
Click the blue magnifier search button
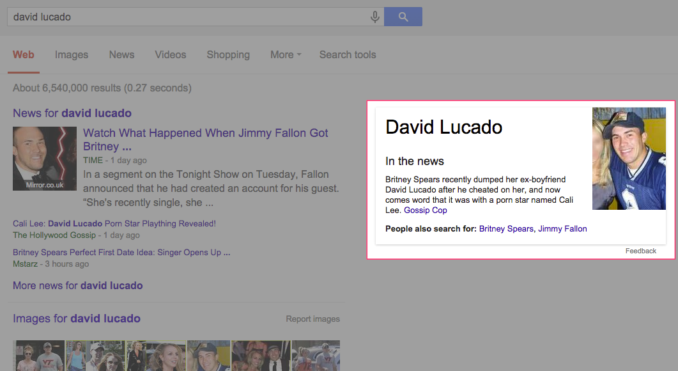[403, 17]
